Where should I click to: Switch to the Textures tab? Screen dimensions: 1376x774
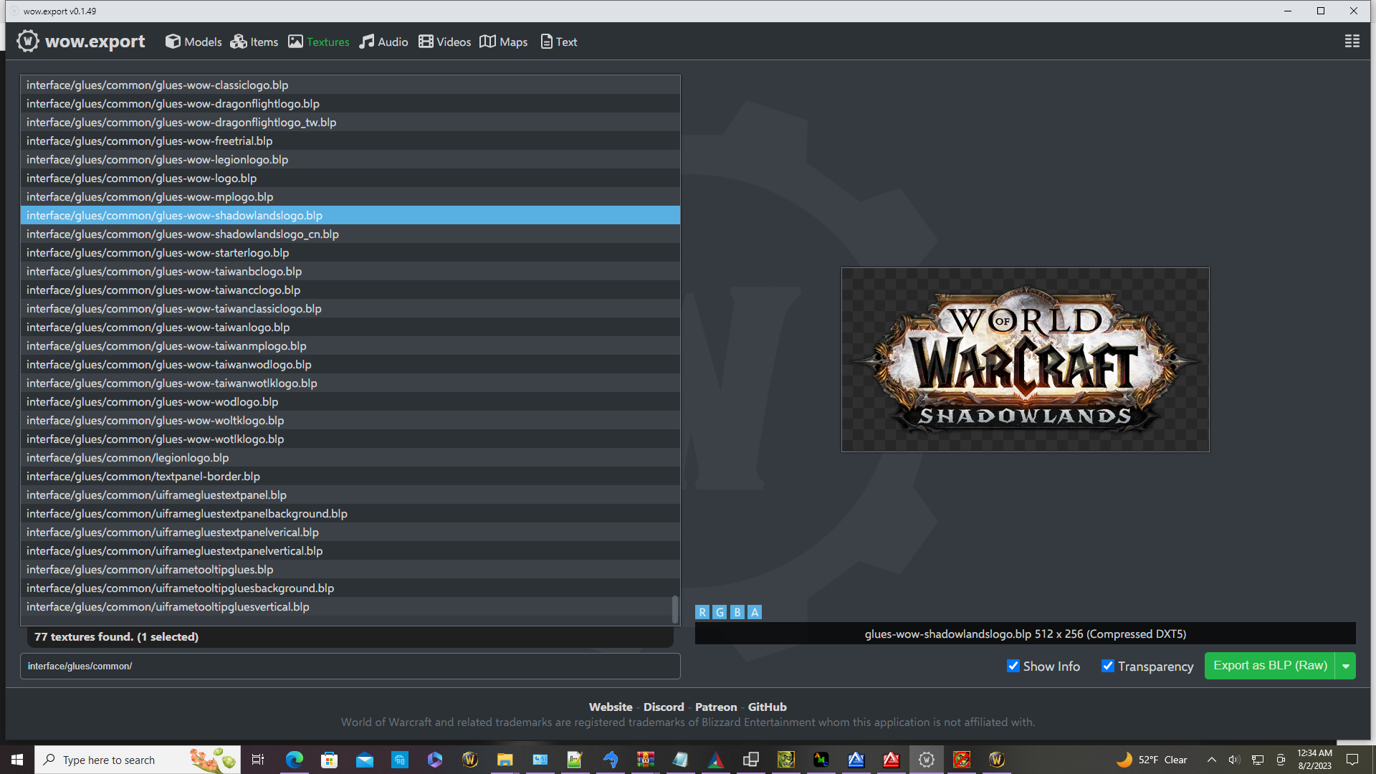pyautogui.click(x=319, y=42)
